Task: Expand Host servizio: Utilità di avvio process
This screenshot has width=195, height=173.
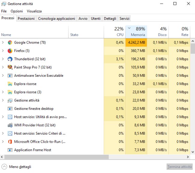Action: pyautogui.click(x=3, y=117)
